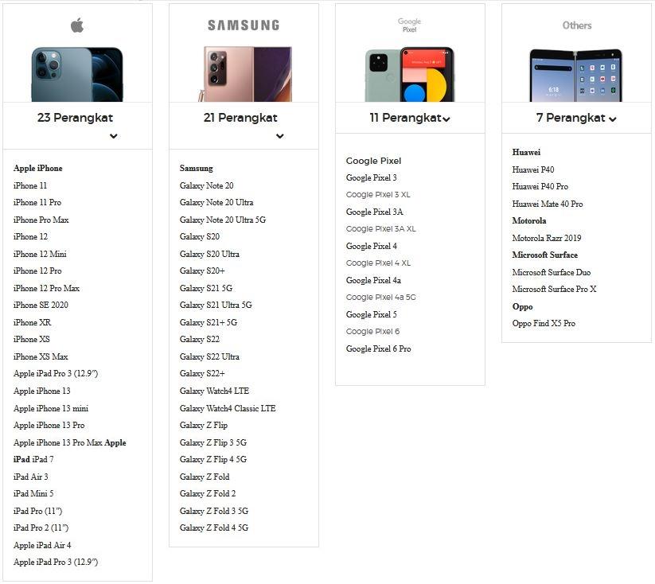Collapse the 23 Perangkat Apple list chevron
The height and width of the screenshot is (584, 655).
(113, 136)
